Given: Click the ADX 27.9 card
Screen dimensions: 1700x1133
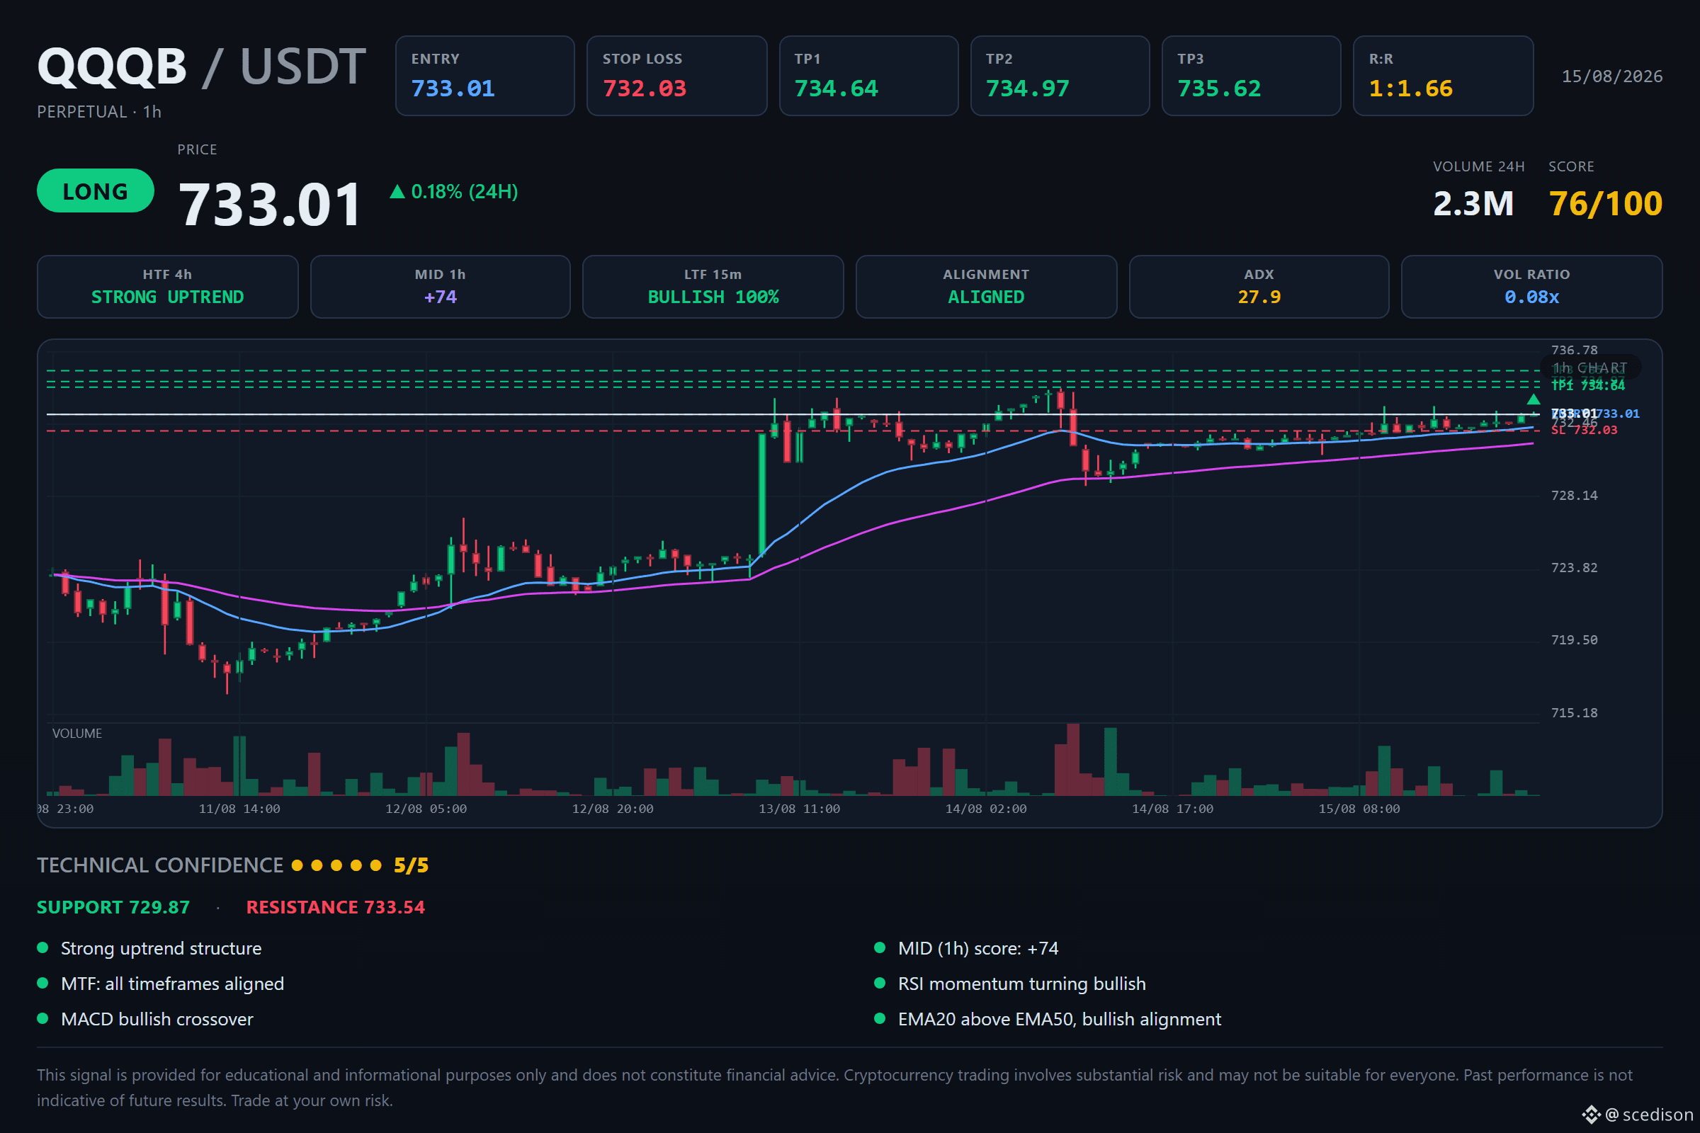Looking at the screenshot, I should click(1259, 286).
